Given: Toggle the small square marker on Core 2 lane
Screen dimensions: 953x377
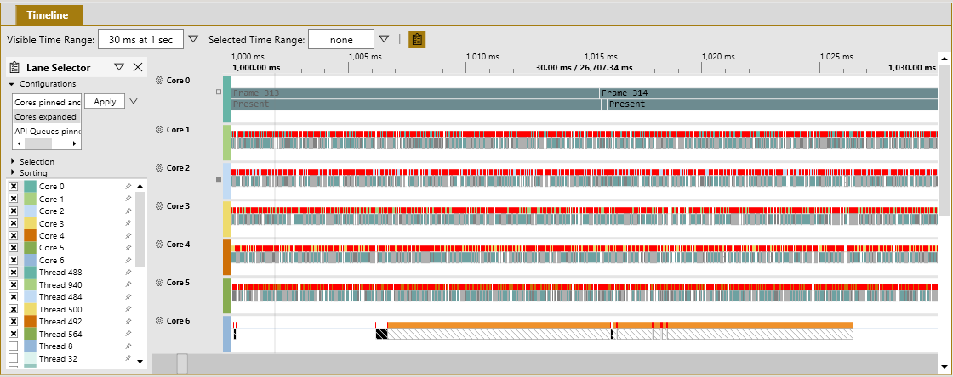Looking at the screenshot, I should pos(219,179).
